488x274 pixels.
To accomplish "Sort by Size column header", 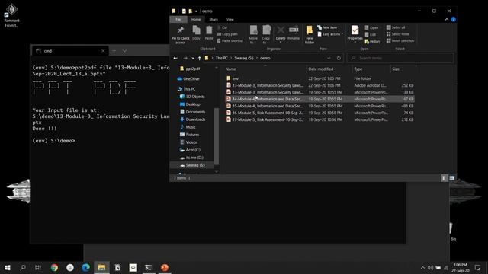I will pos(403,68).
